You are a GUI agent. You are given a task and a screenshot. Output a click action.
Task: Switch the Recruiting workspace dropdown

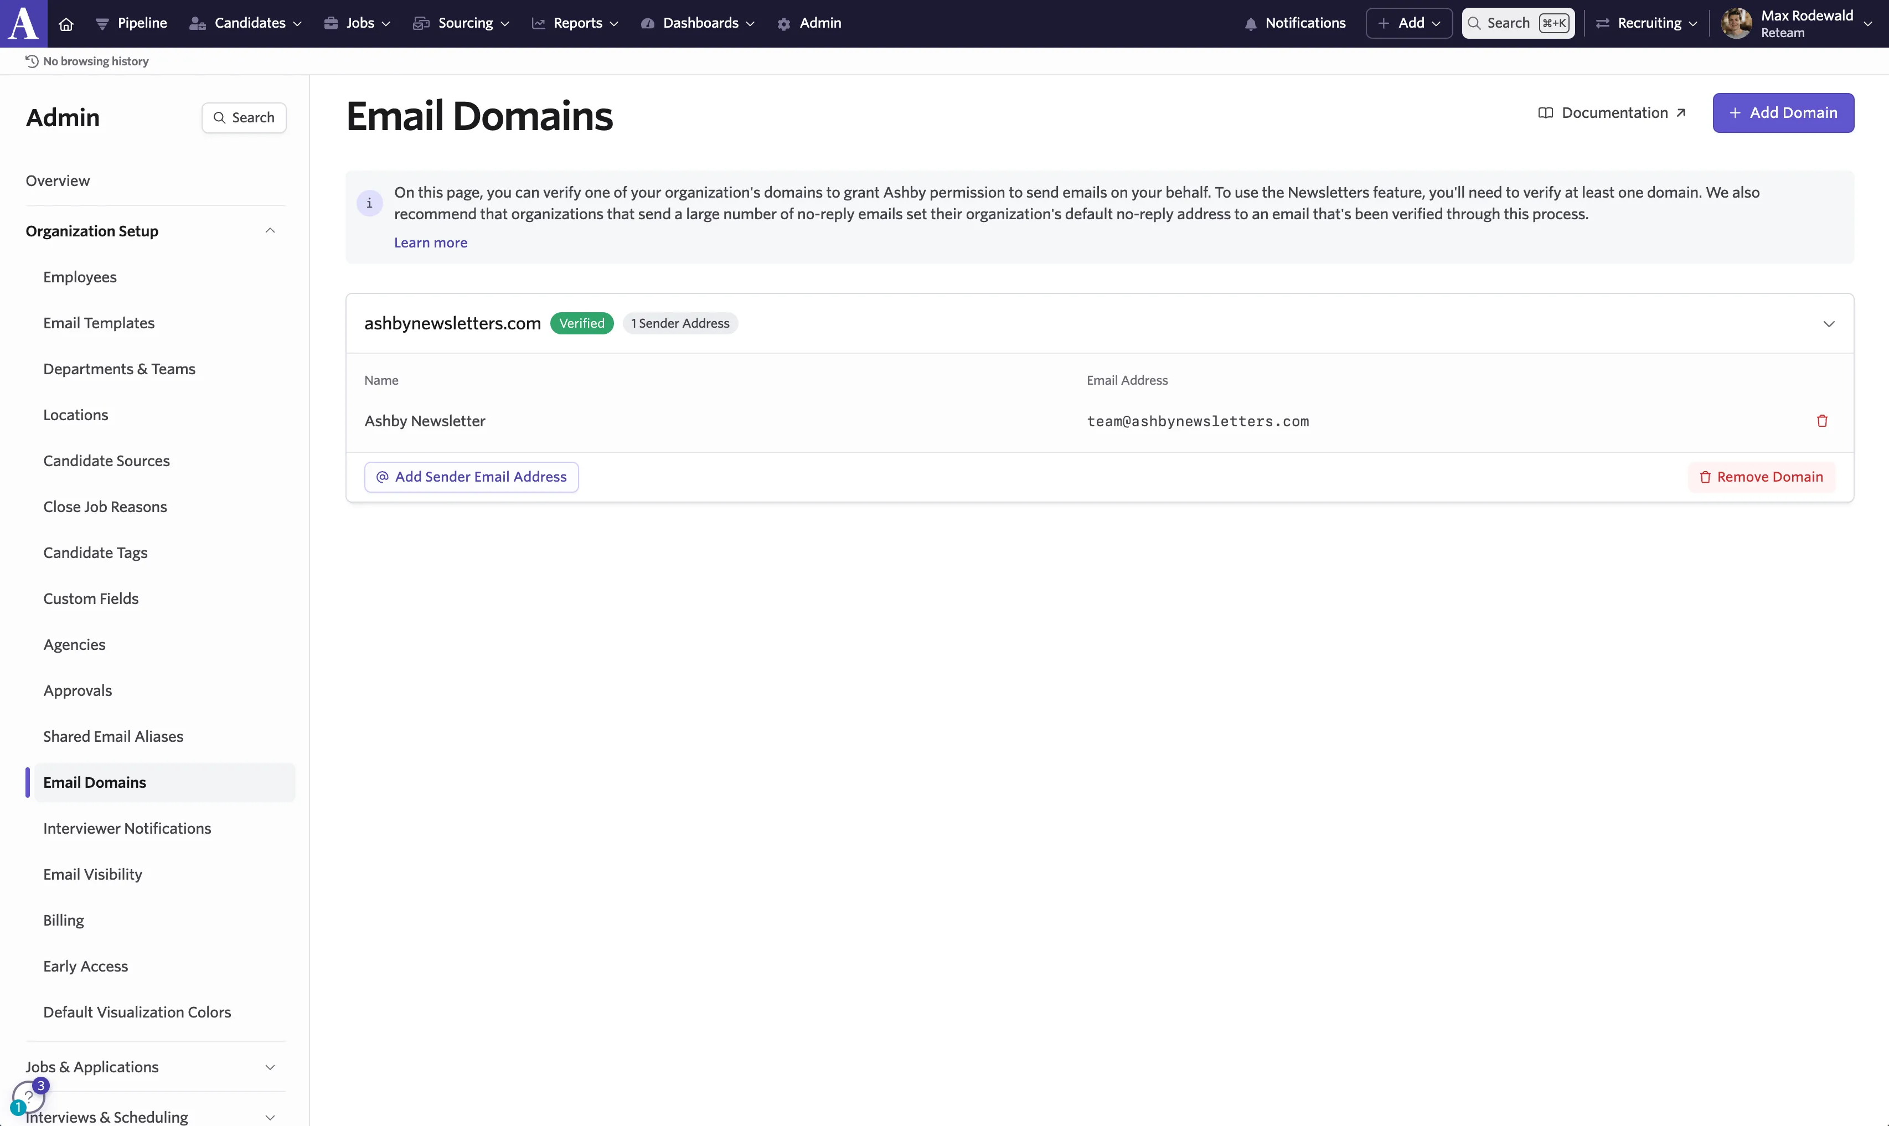[1647, 23]
